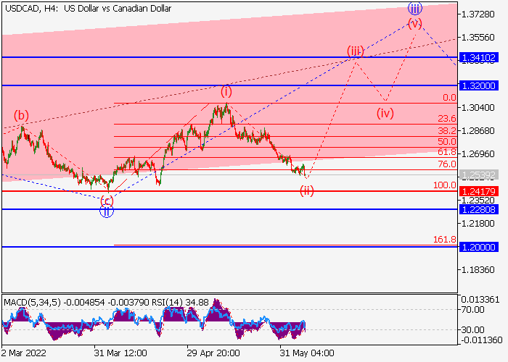Select the Fibonacci 38.2 level label

[447, 130]
